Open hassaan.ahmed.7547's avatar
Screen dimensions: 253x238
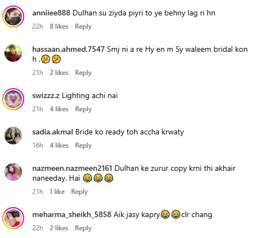click(13, 53)
